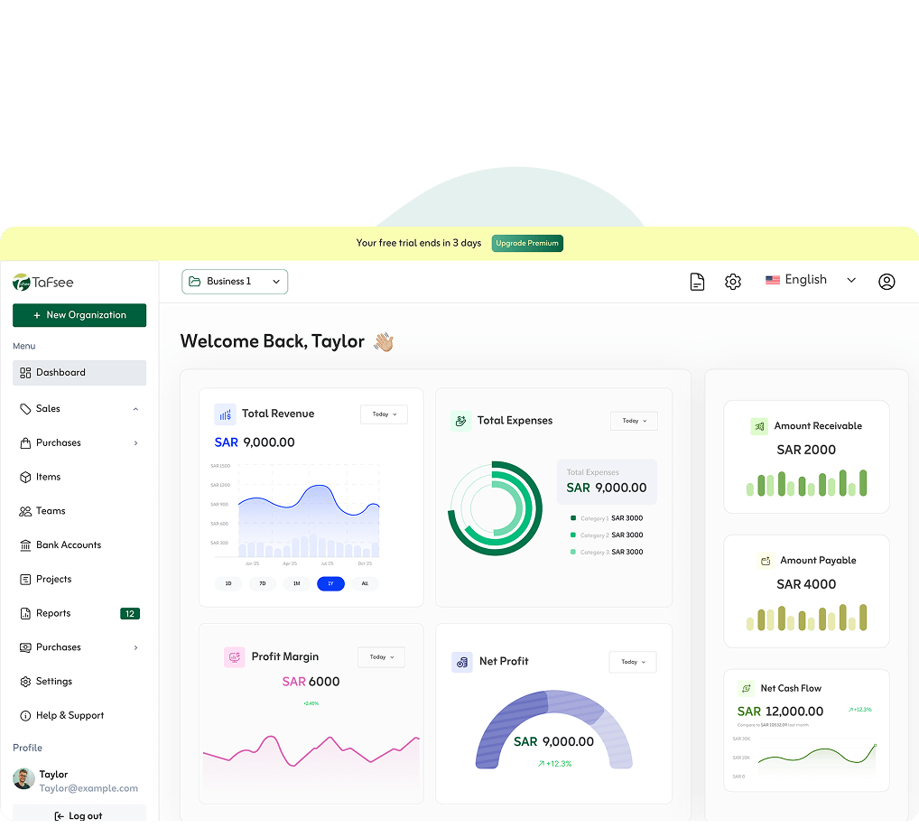Click the Upgrade Premium button
Viewport: 919px width, 828px height.
click(527, 243)
